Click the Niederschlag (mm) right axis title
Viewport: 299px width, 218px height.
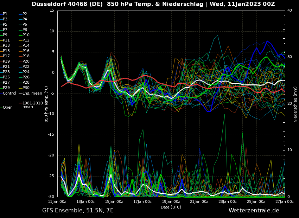pos(295,104)
